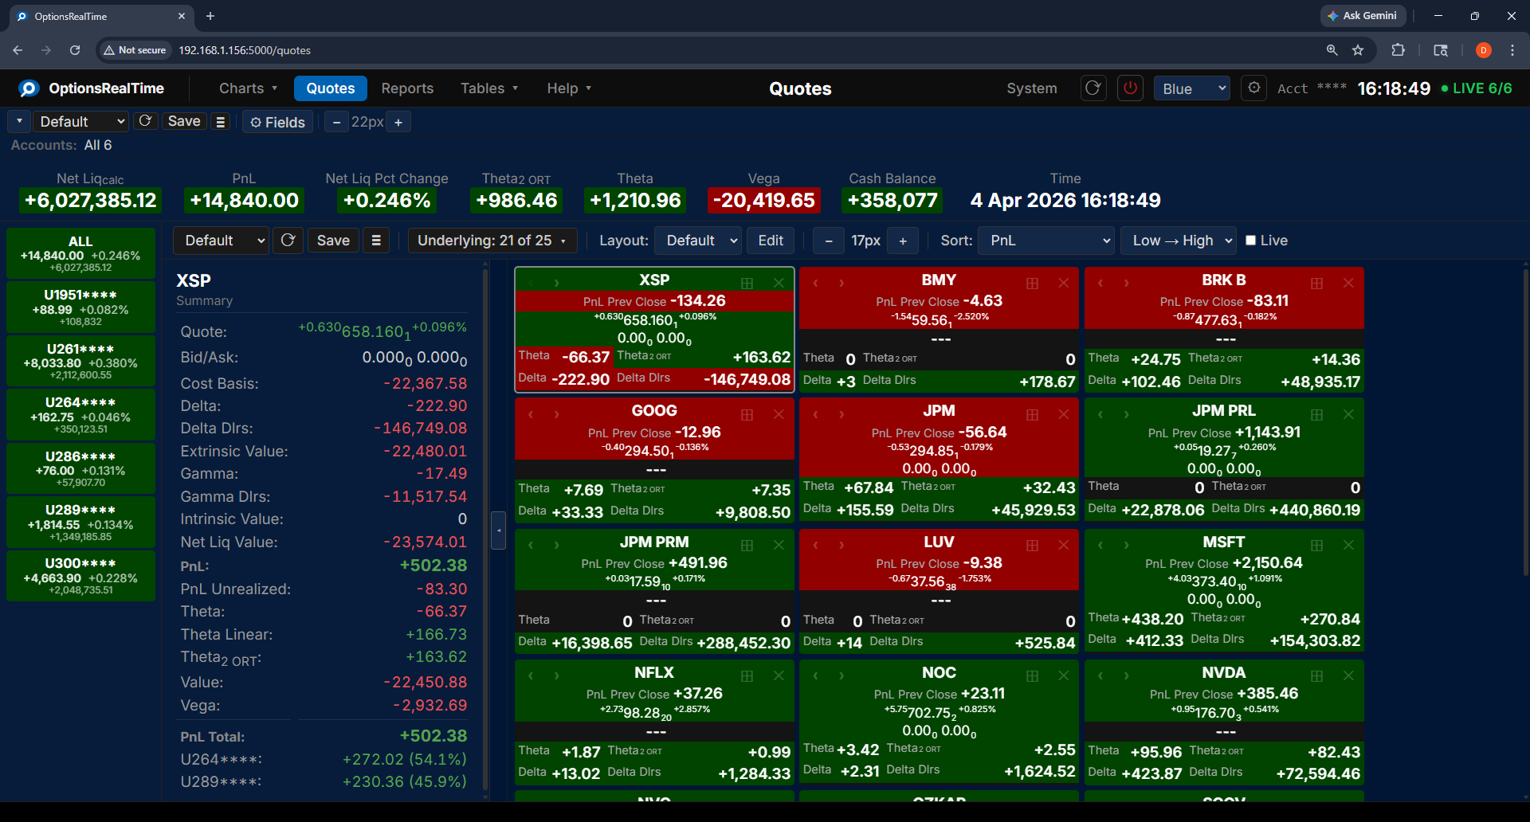This screenshot has height=822, width=1530.
Task: Select the U300**** account tile
Action: [80, 575]
